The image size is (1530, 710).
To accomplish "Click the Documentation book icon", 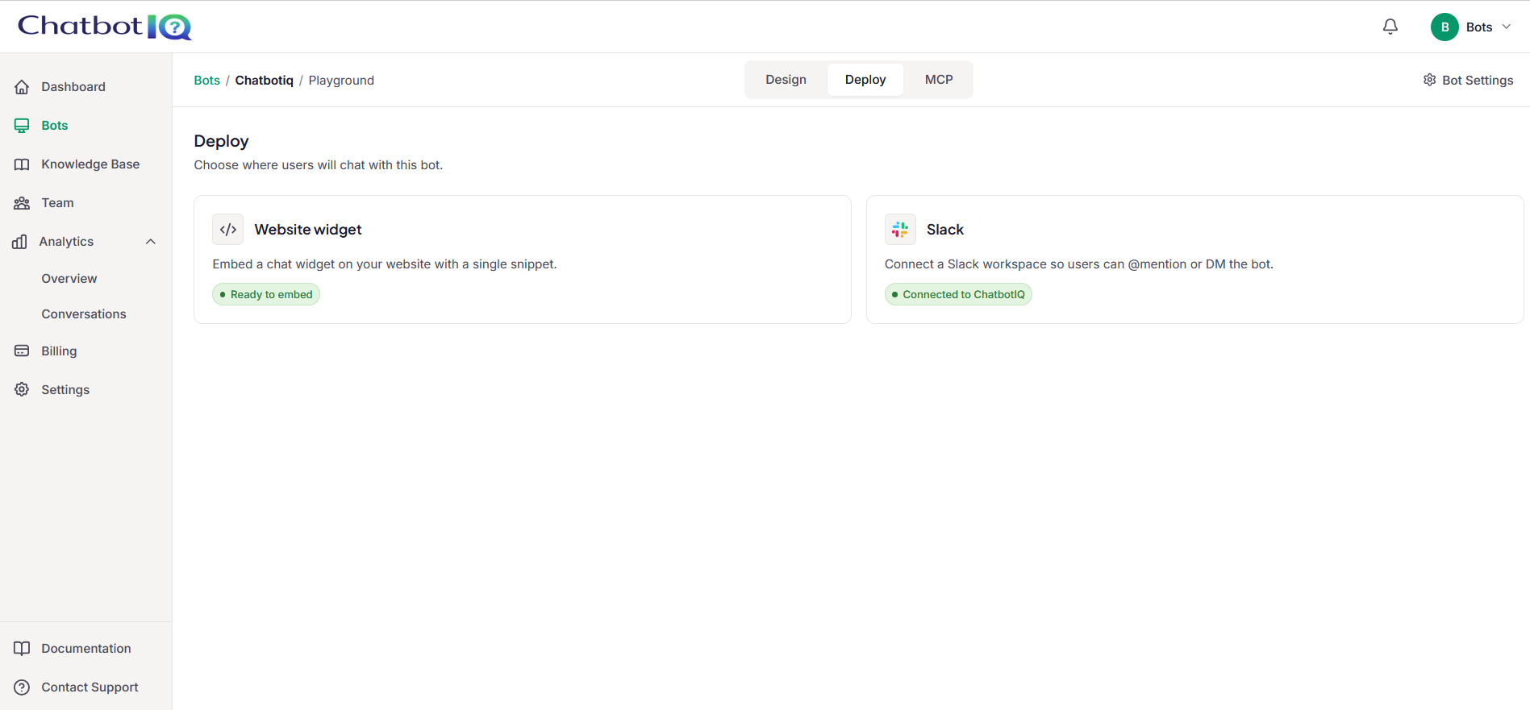I will [x=22, y=649].
